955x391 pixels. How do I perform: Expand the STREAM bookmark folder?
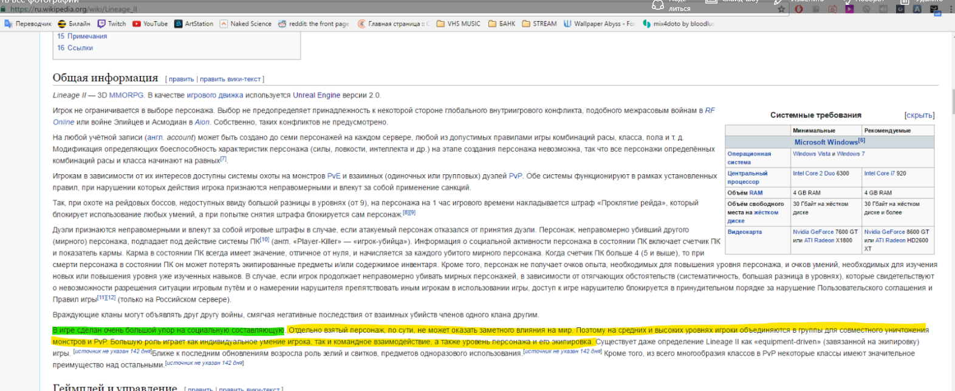539,24
